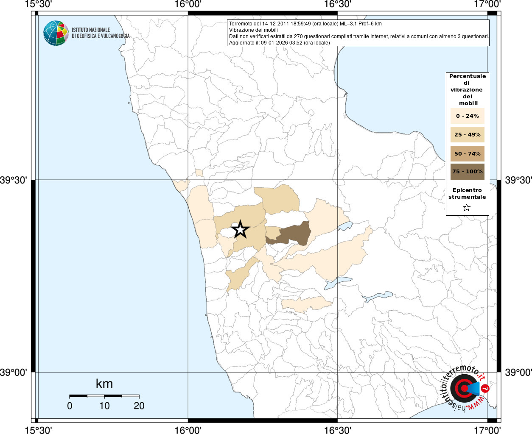Click the top axis label 16°00'
532x434 pixels.
tap(188, 5)
